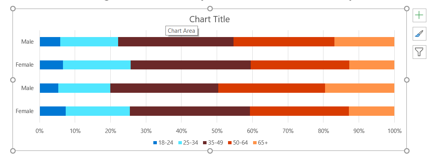
Task: Click the 50% horizontal axis label
Action: pos(217,131)
